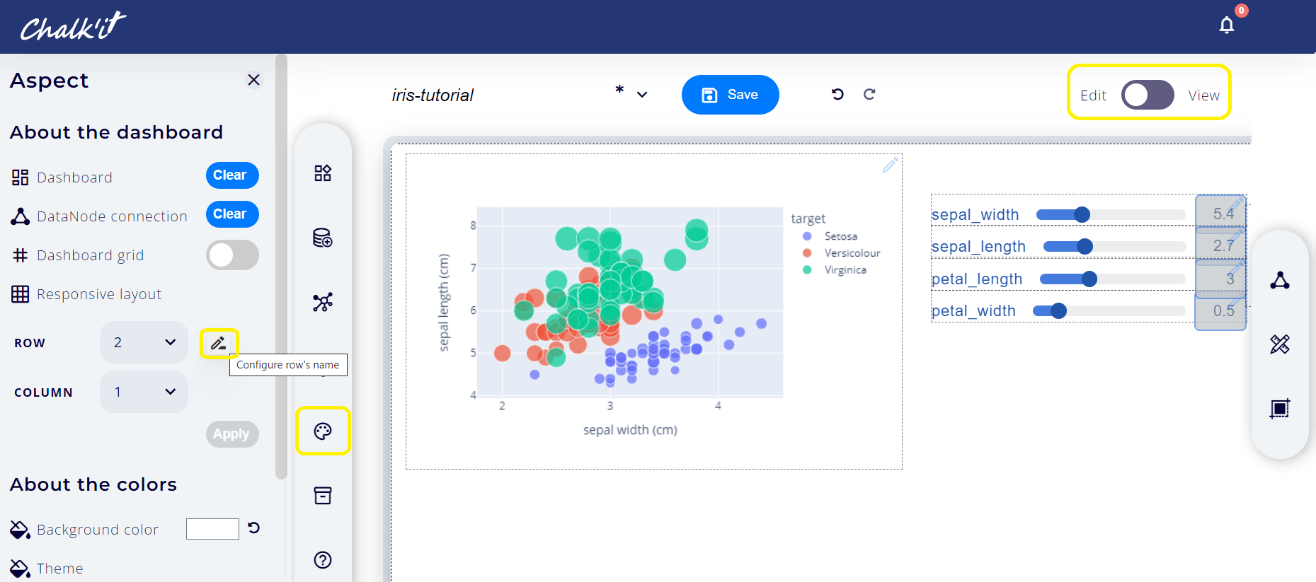The image size is (1316, 582).
Task: Click the redo arrow icon
Action: [x=869, y=94]
